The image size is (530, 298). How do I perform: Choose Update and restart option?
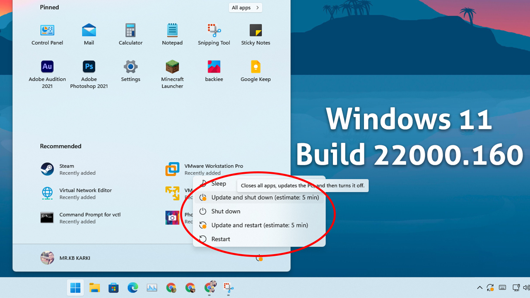pos(259,225)
